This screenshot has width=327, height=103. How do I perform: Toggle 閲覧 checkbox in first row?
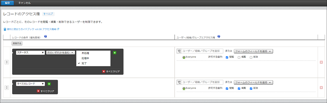tap(227, 57)
